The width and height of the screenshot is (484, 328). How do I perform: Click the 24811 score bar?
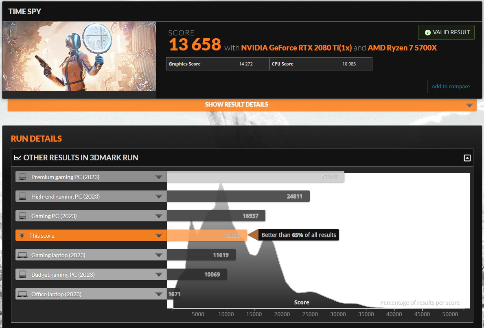pos(238,196)
